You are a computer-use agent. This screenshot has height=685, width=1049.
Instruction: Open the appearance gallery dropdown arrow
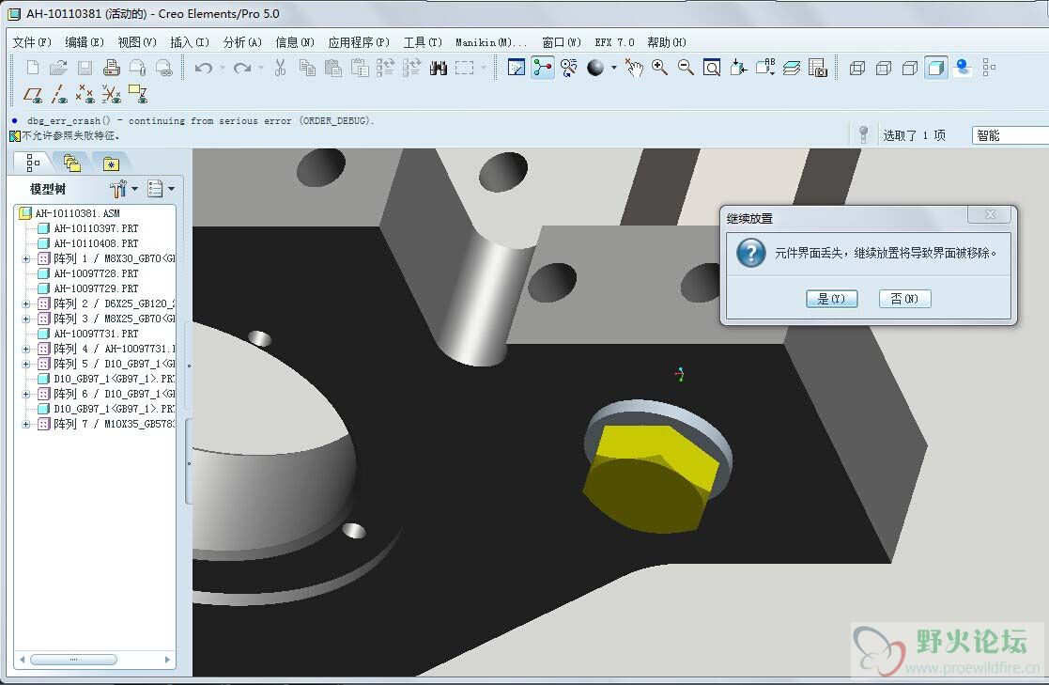[x=613, y=68]
